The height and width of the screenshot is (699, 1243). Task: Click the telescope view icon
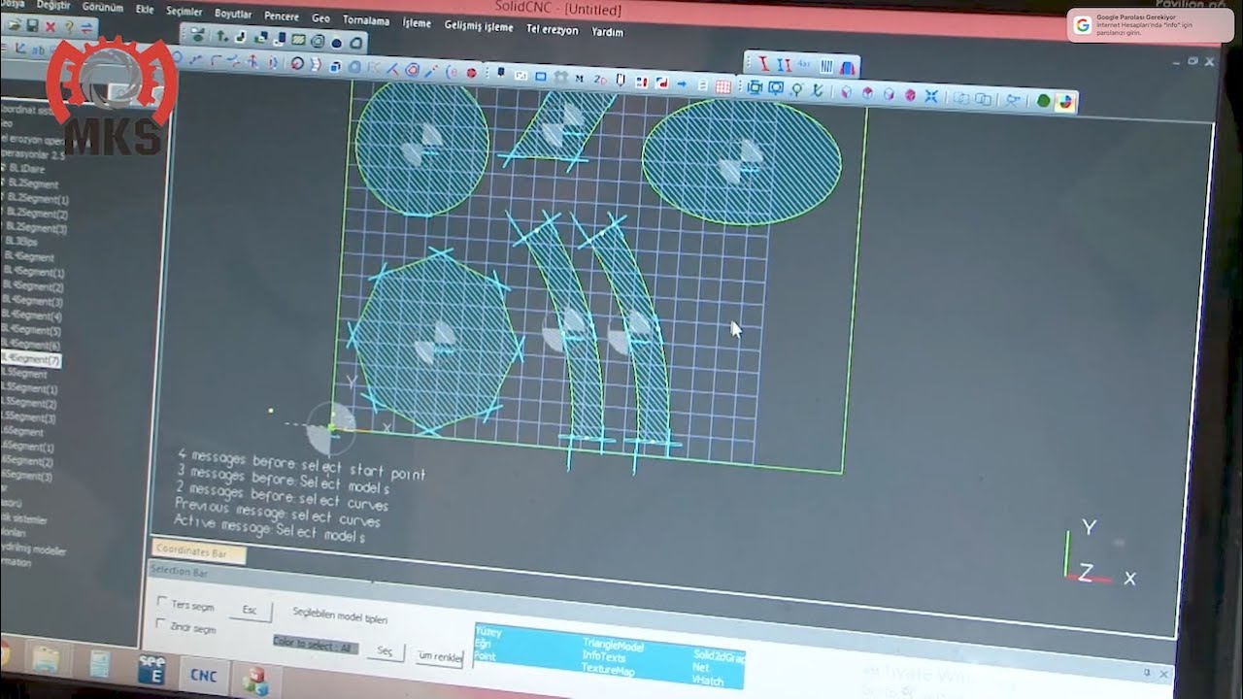(x=1013, y=99)
